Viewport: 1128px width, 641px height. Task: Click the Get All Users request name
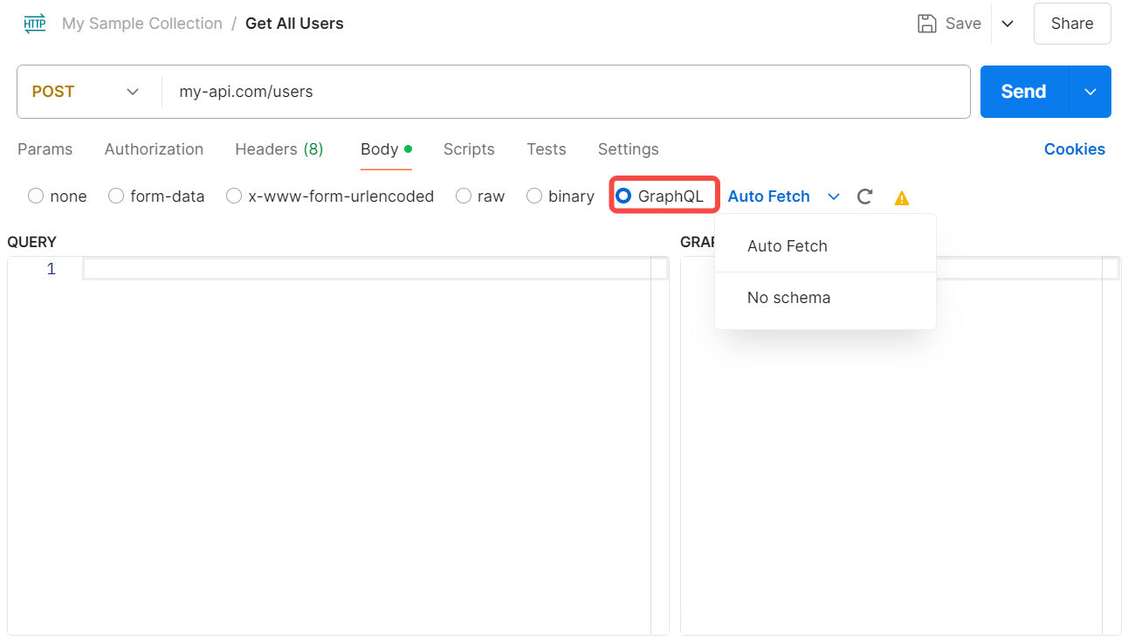pyautogui.click(x=294, y=24)
